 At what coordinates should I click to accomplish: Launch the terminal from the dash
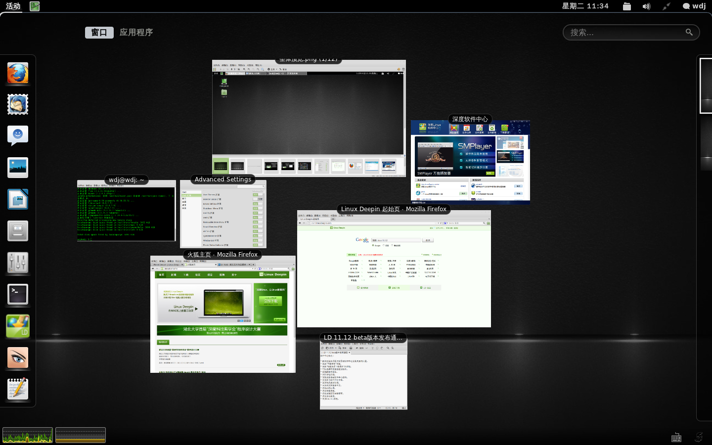click(x=18, y=294)
